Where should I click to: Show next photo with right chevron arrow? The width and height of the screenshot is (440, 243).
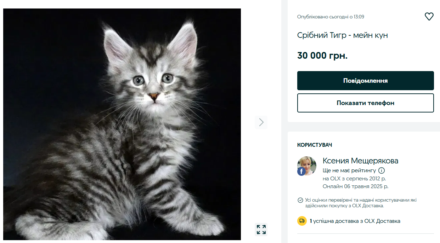pyautogui.click(x=261, y=122)
